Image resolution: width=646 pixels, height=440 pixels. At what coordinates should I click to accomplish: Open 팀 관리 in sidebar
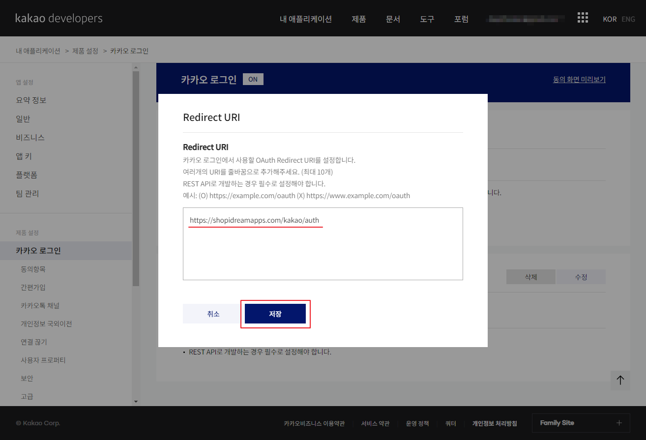pos(28,194)
